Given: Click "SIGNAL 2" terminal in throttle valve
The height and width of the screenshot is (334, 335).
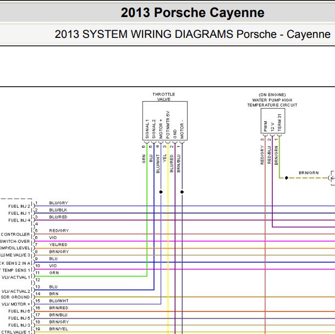Looking at the screenshot, I should click(x=154, y=129).
